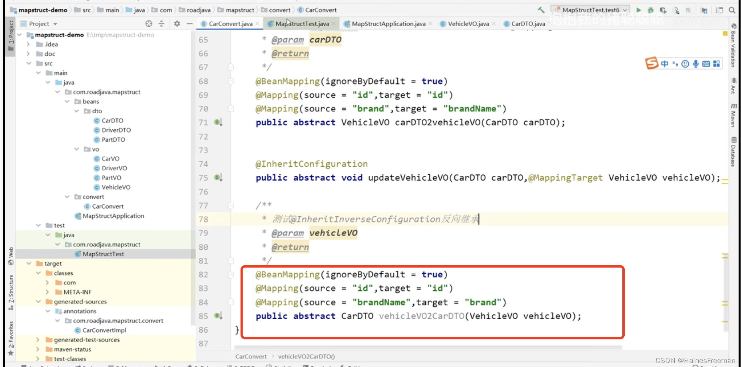This screenshot has width=741, height=367.
Task: Click the Sogou emoji smiley icon
Action: [685, 64]
